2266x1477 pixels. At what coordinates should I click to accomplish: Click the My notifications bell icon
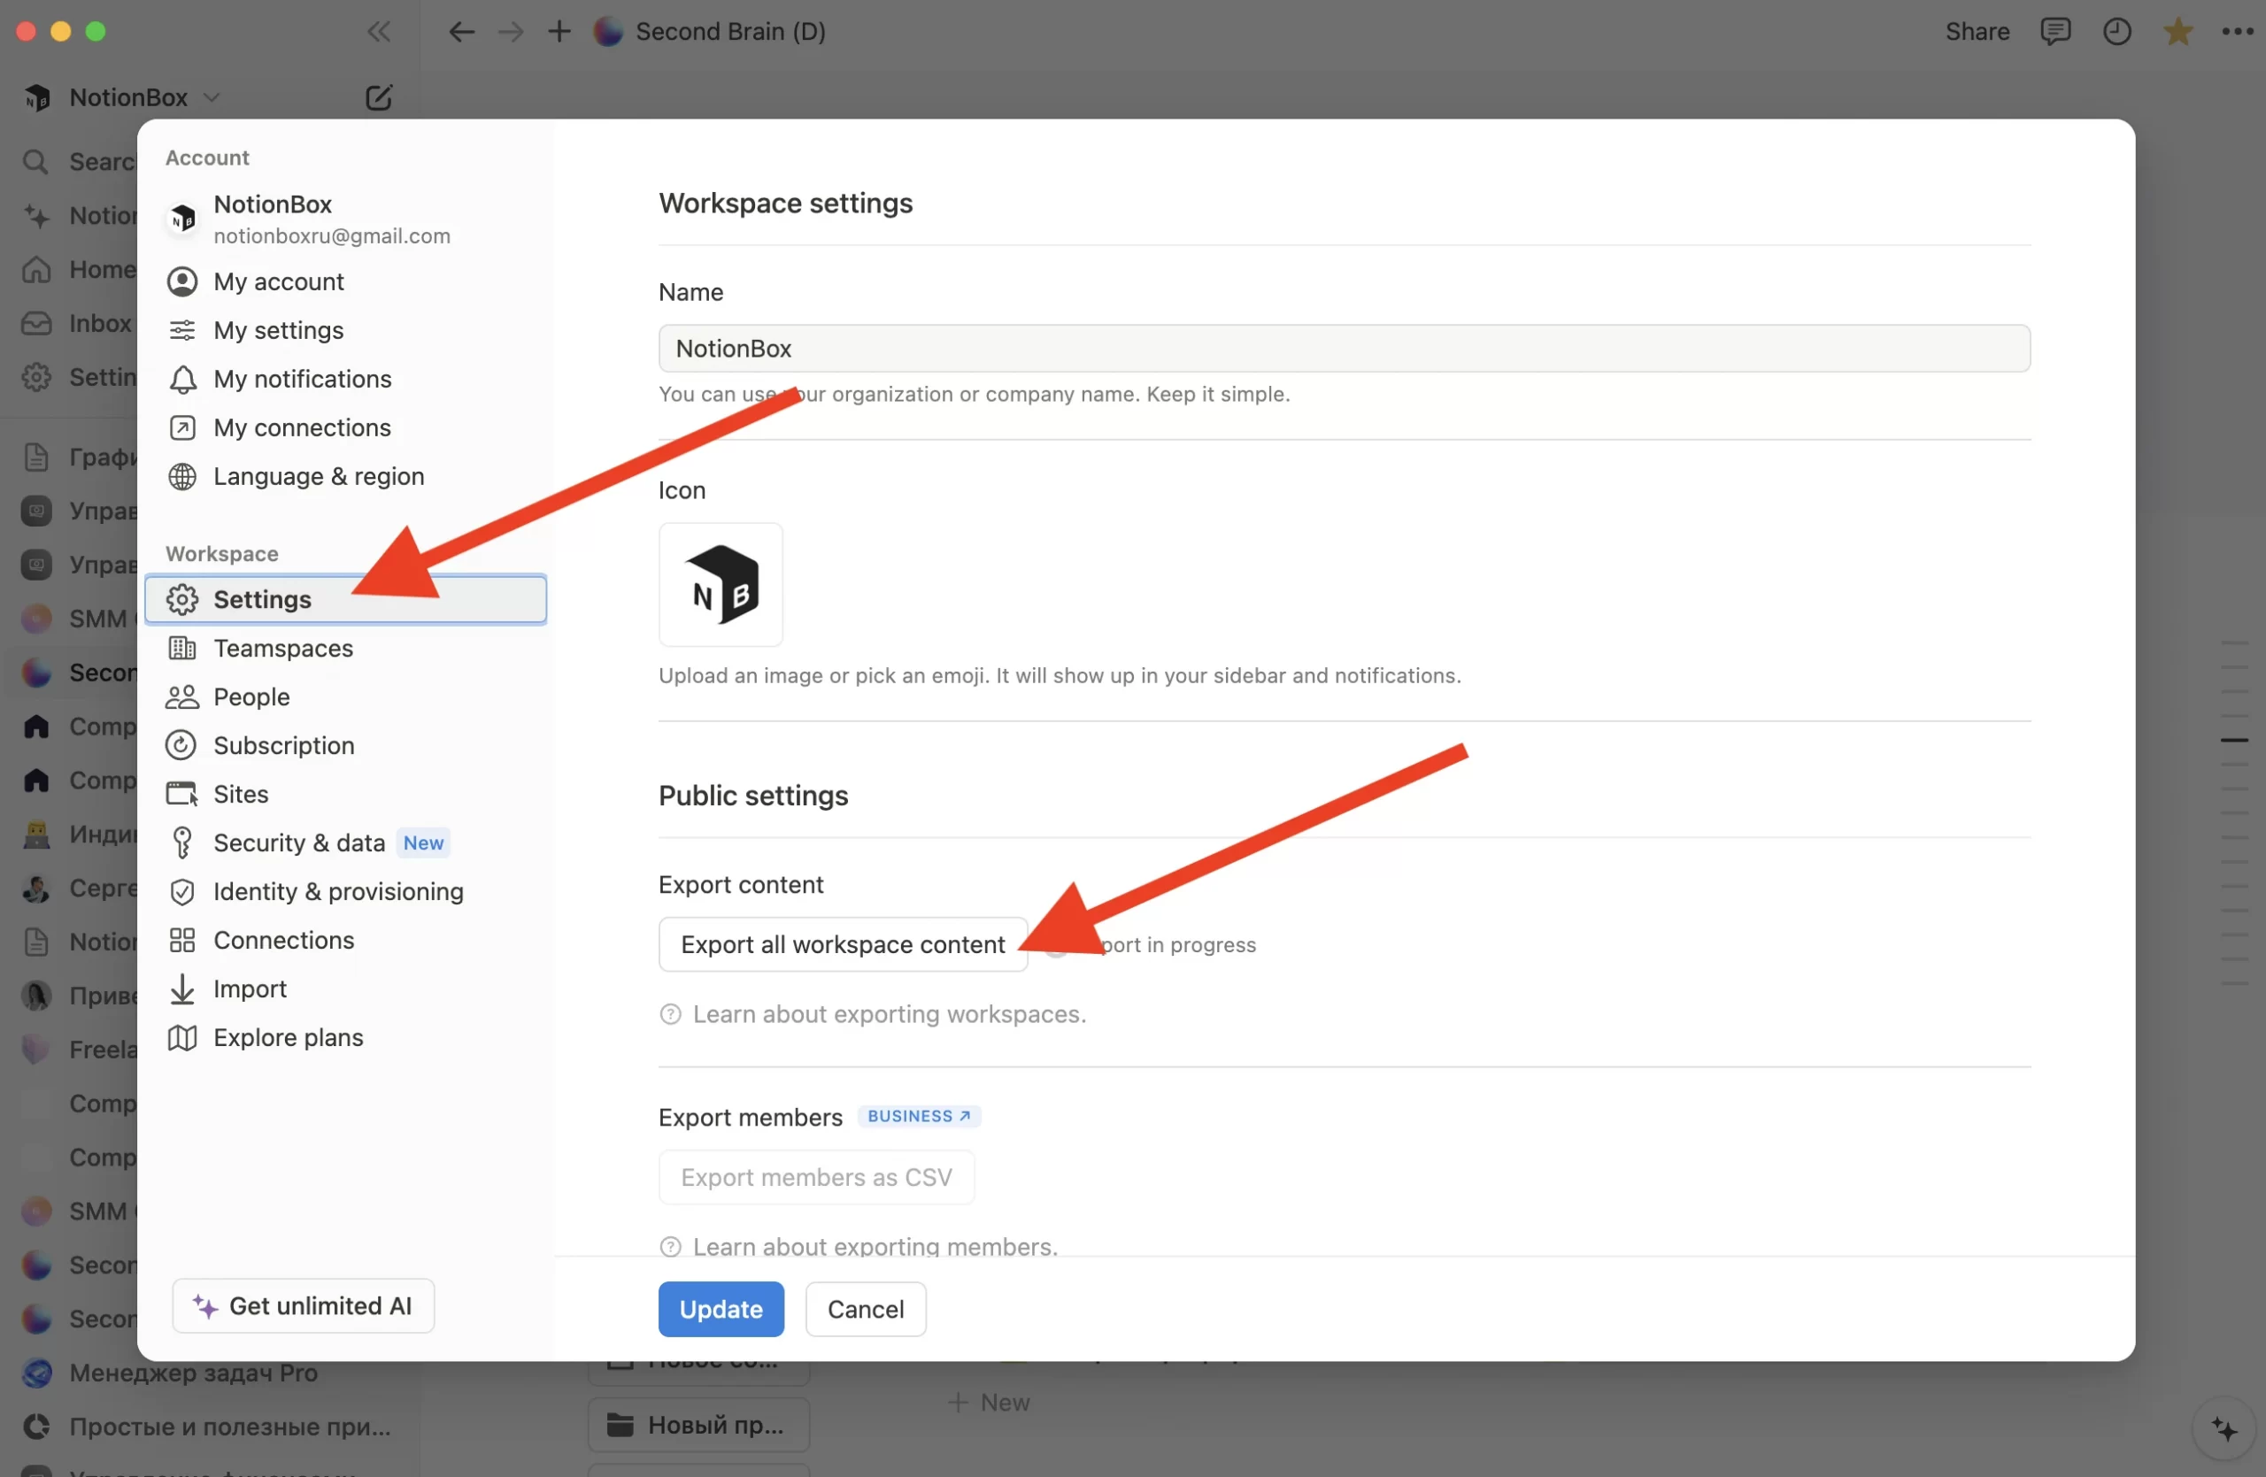pyautogui.click(x=181, y=379)
